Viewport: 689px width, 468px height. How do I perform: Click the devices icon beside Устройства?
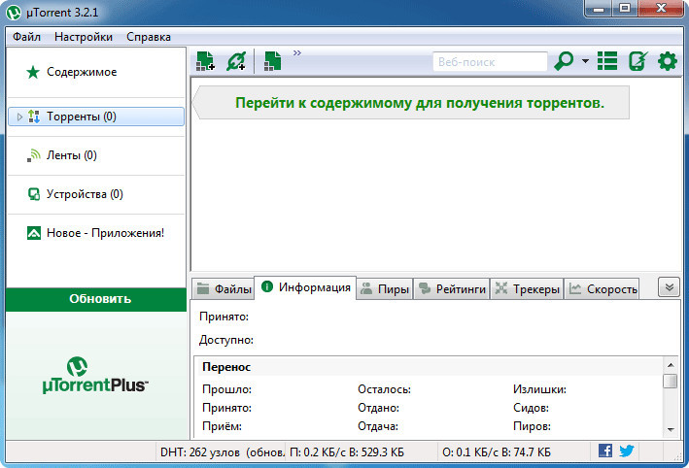pos(33,194)
